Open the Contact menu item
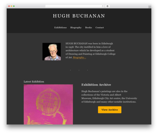Viewport: 158px width, 134px height. point(100,28)
